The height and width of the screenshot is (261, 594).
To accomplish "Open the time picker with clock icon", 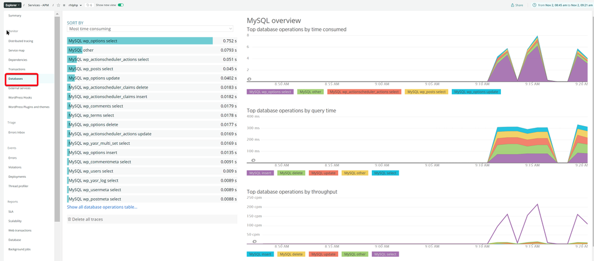I will [562, 5].
